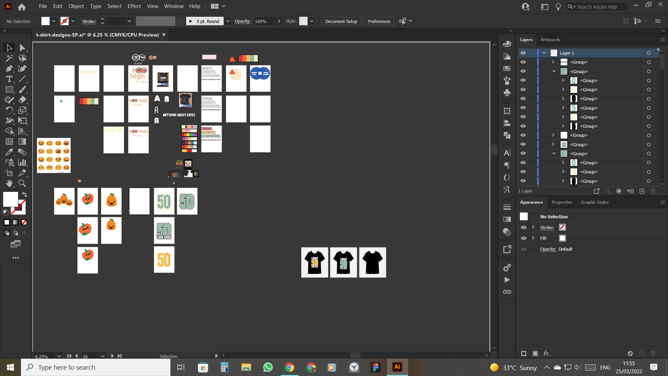Click the Document Setup button
The image size is (668, 376).
tap(341, 21)
